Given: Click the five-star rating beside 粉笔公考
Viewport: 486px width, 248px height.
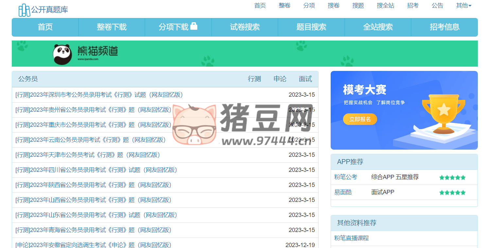Looking at the screenshot, I should point(452,177).
